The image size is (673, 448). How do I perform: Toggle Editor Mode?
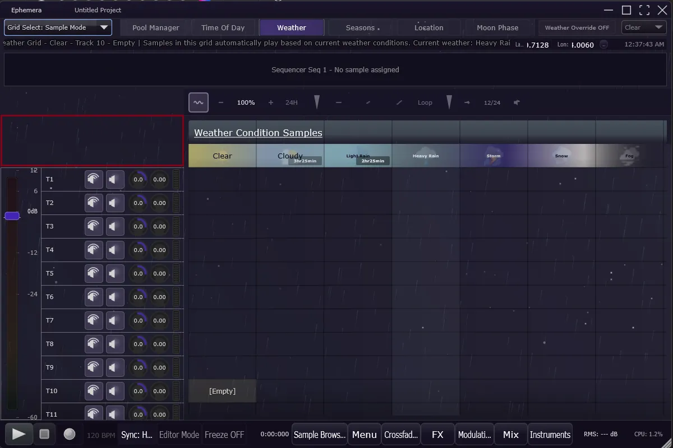[179, 435]
